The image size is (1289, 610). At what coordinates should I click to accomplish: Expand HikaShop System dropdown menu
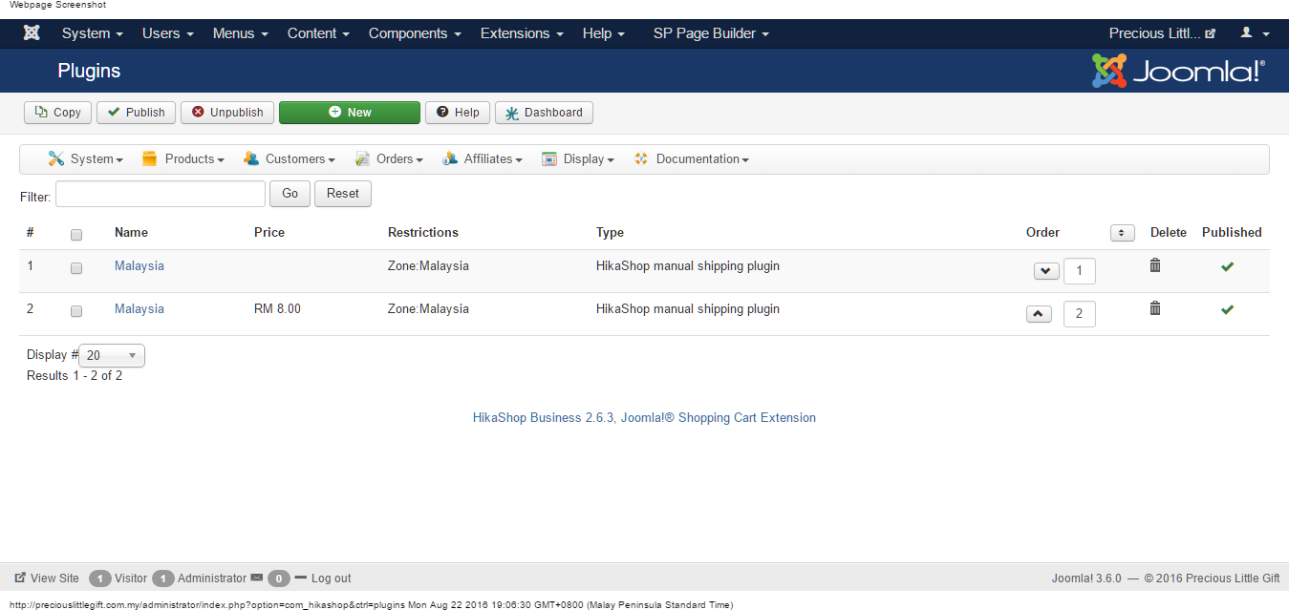point(86,159)
